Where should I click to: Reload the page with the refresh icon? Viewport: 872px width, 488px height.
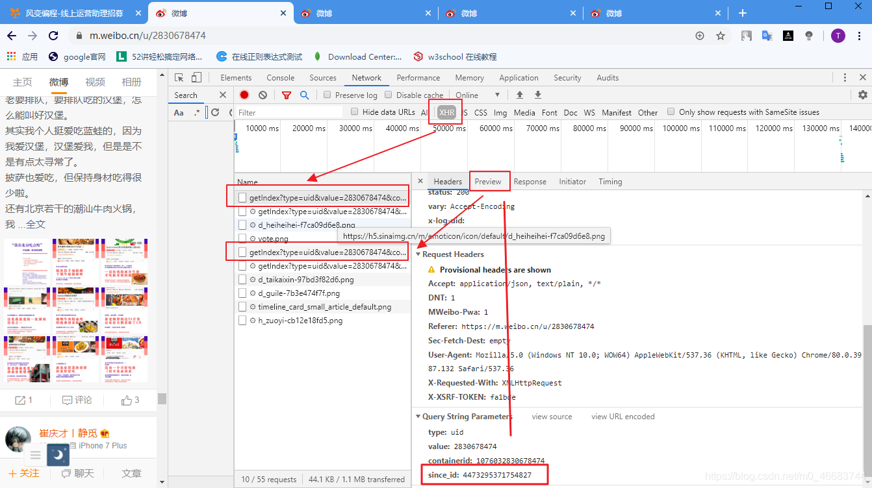click(53, 36)
